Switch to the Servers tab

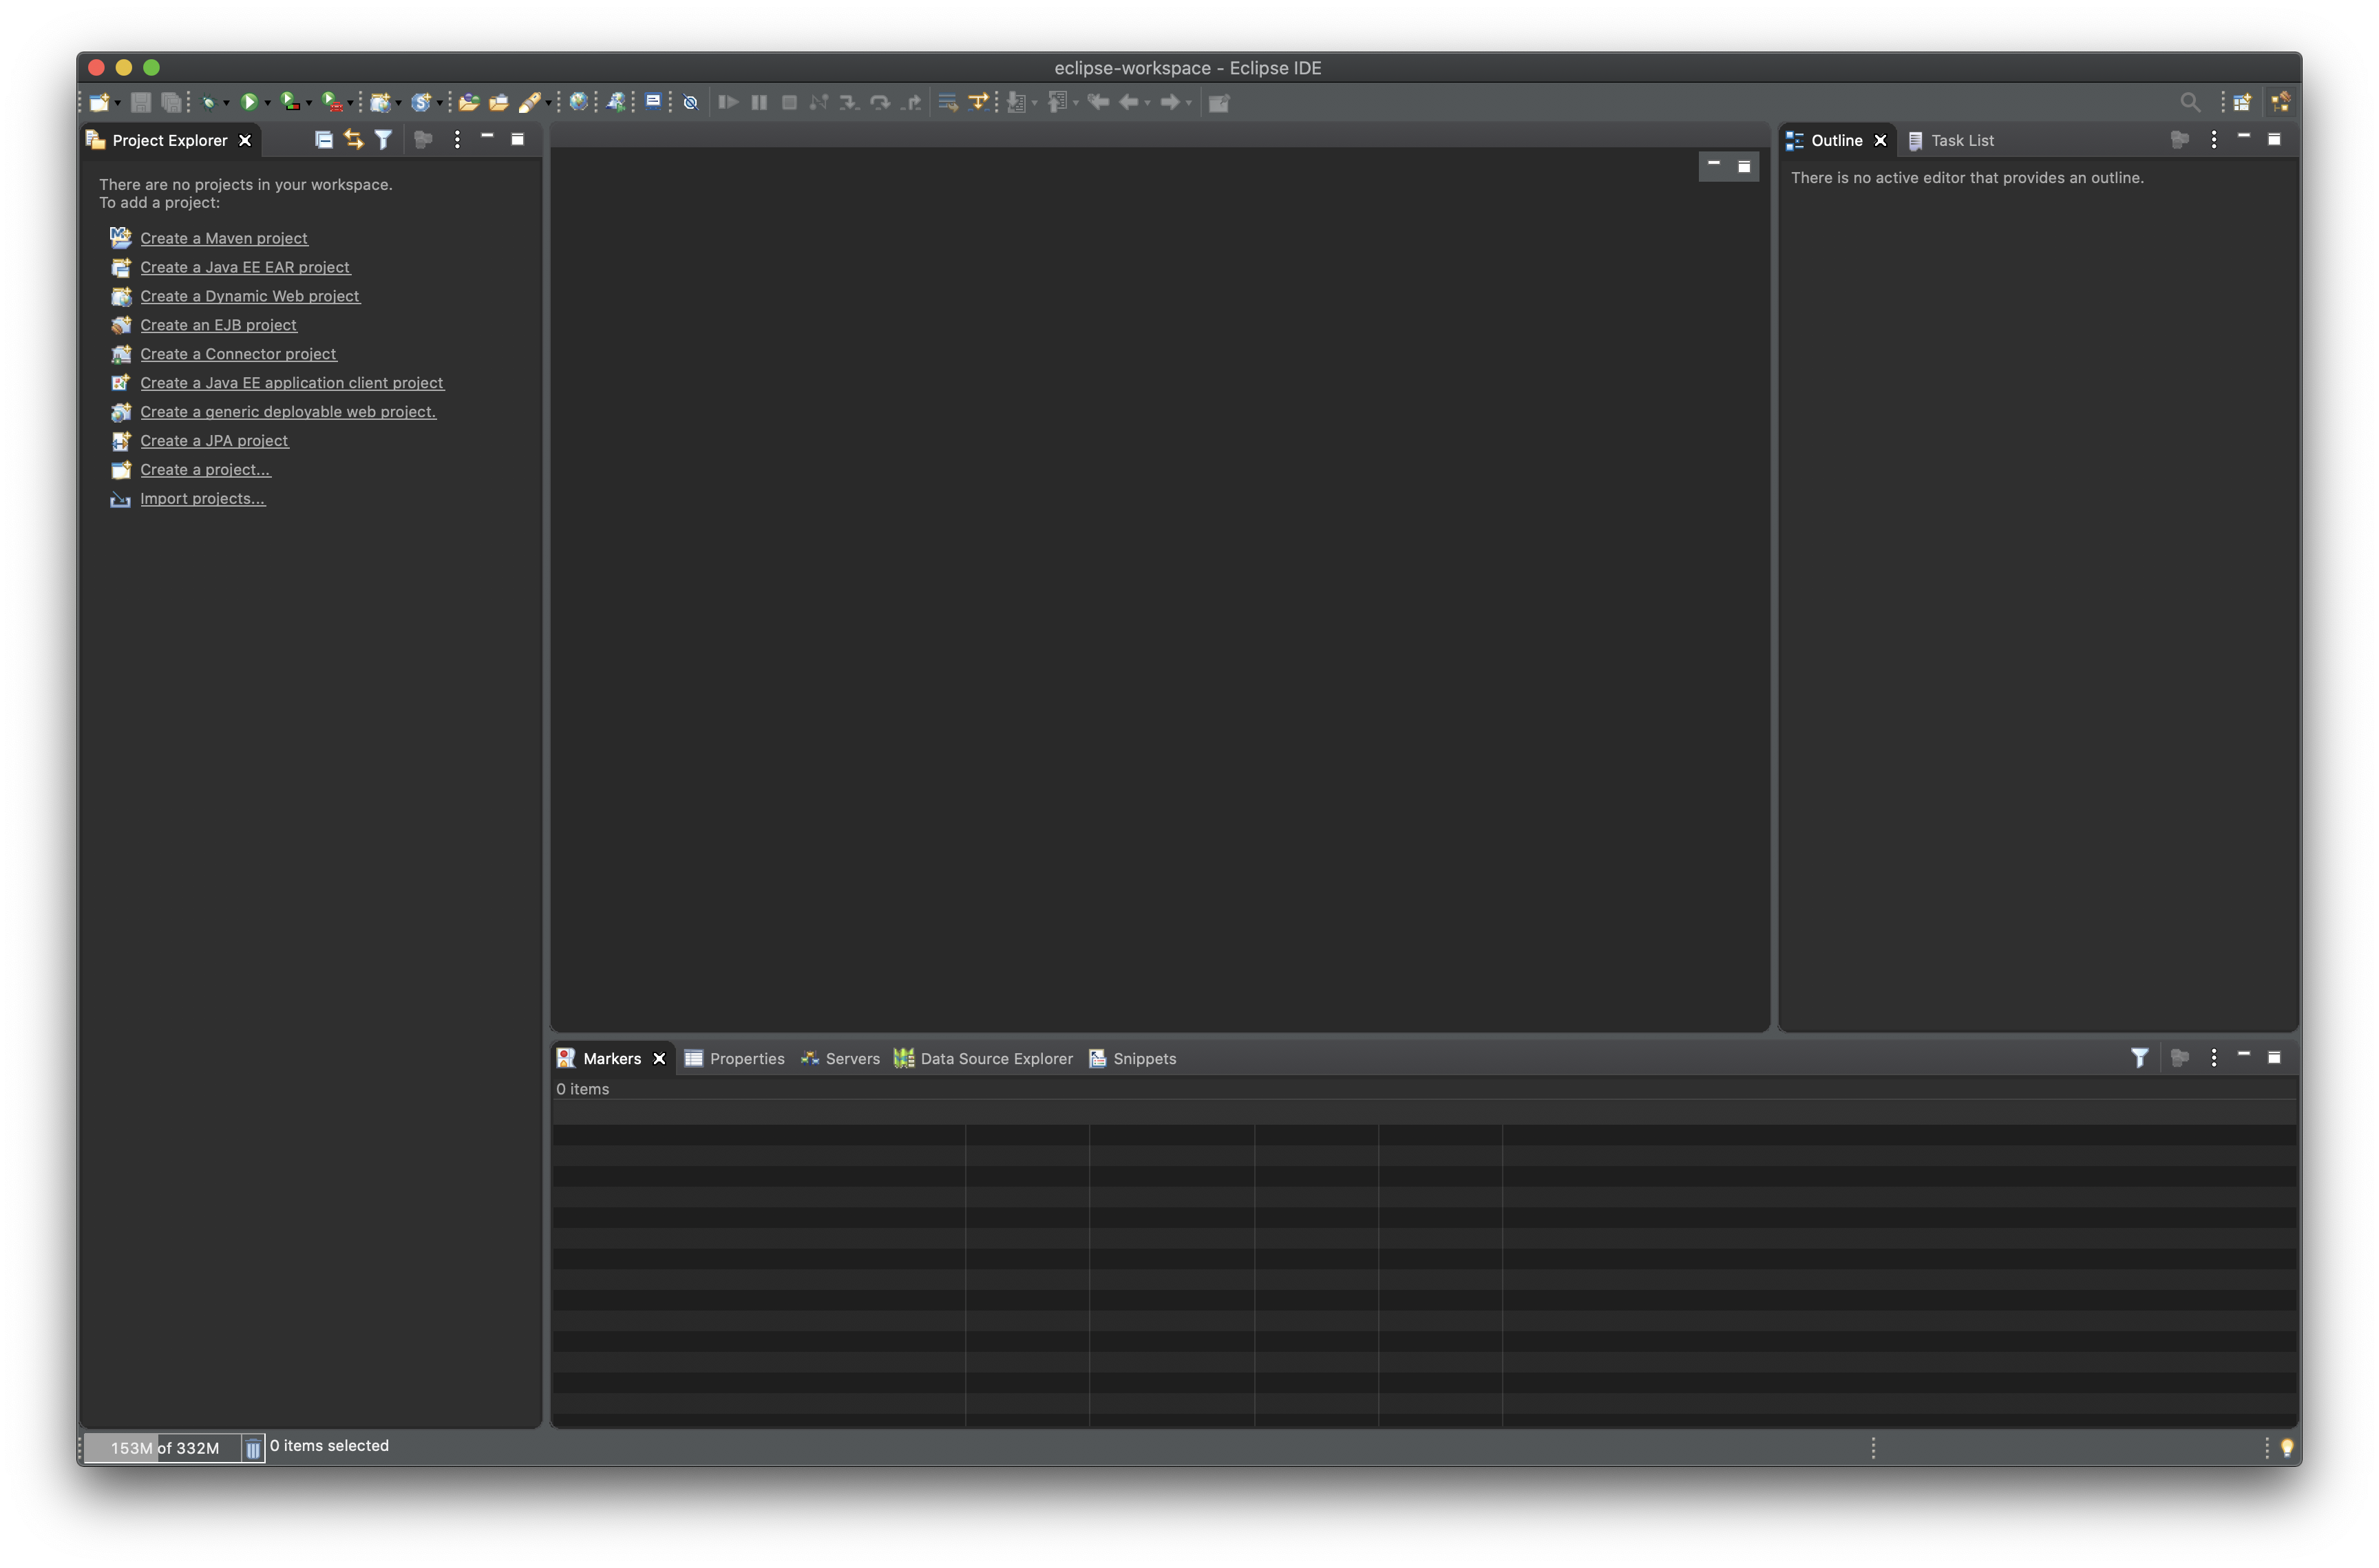click(840, 1058)
